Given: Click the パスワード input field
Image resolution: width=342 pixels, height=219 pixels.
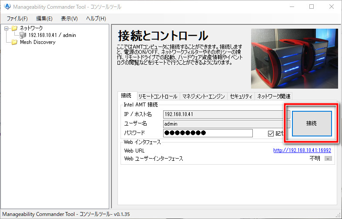Looking at the screenshot, I should [x=208, y=133].
